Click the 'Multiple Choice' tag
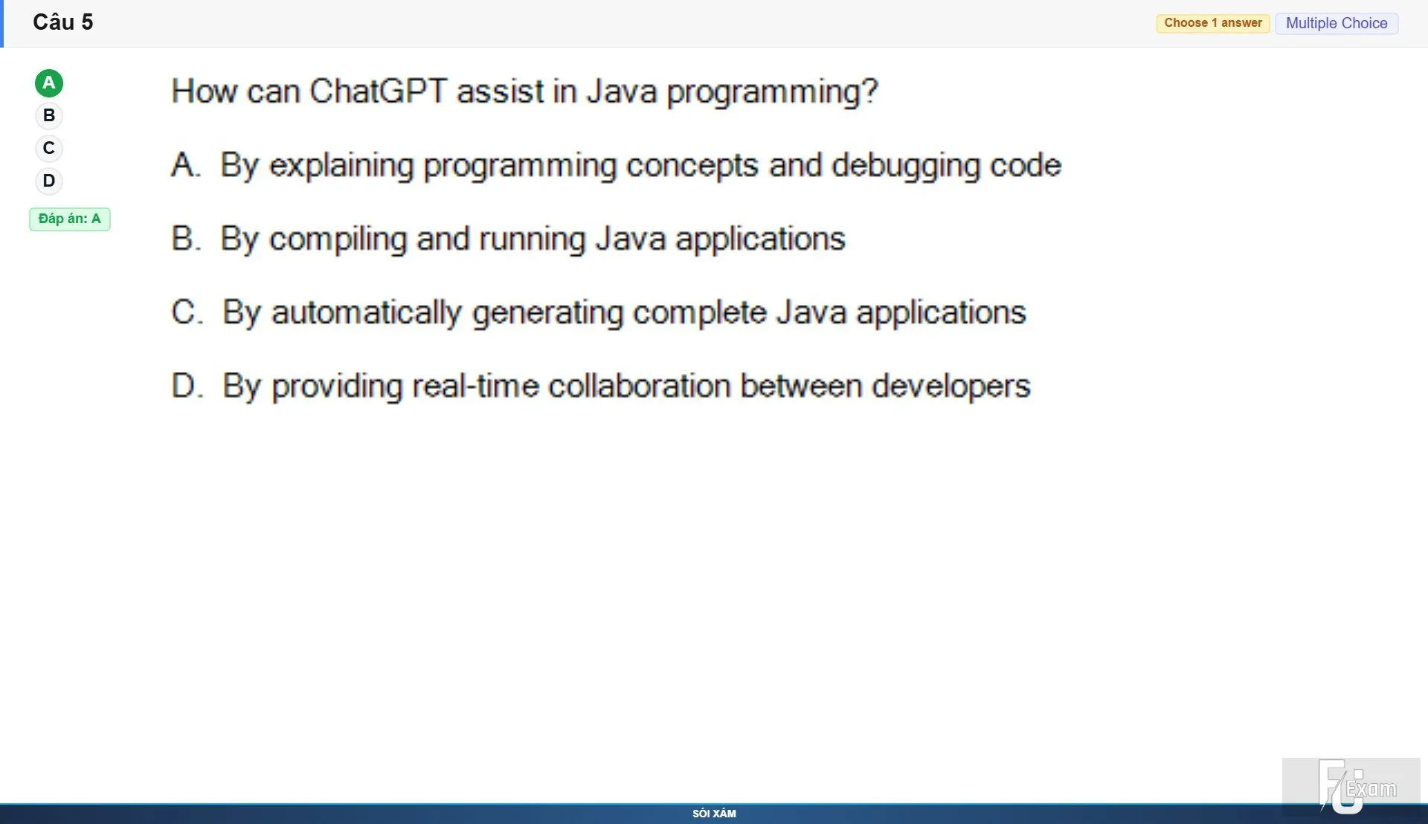Screen dimensions: 1428x824 pos(1337,23)
